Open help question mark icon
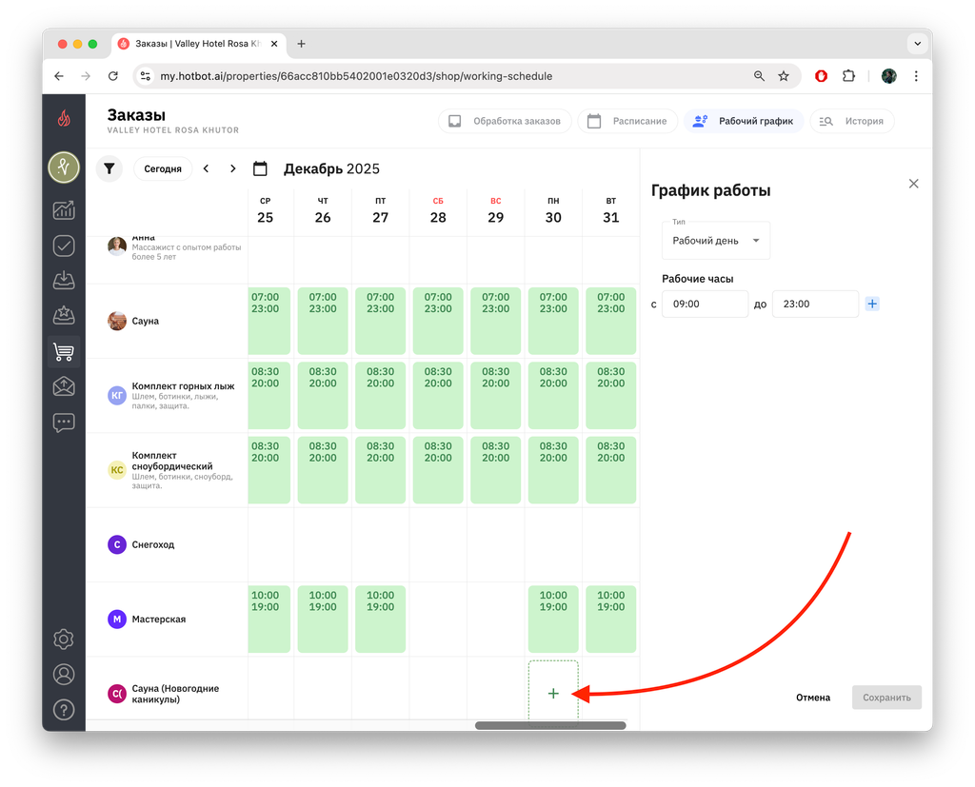This screenshot has width=975, height=787. tap(64, 710)
